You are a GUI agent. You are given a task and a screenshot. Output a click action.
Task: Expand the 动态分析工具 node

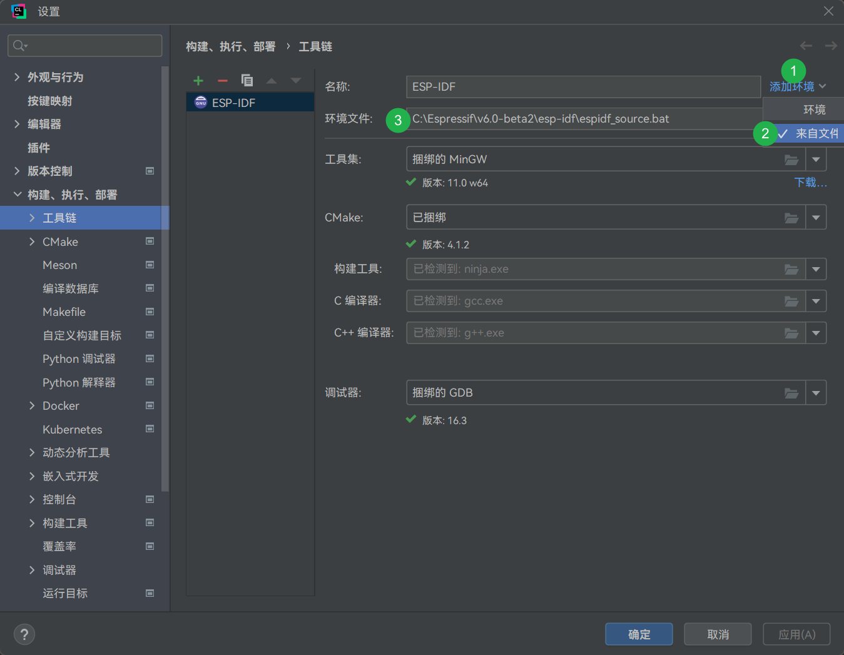tap(32, 452)
